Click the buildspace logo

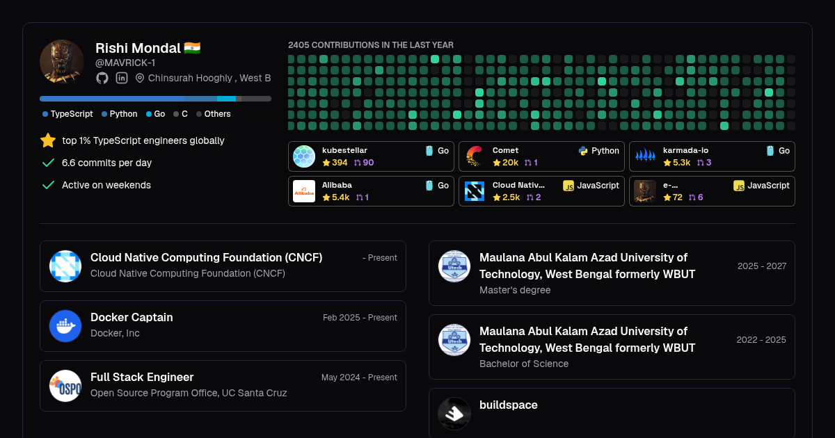(x=454, y=414)
